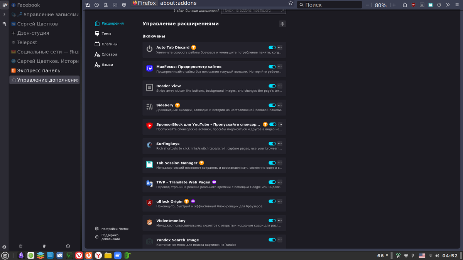Open the more-options menu for Auto Tab Discard
463x260 pixels.
280,47
